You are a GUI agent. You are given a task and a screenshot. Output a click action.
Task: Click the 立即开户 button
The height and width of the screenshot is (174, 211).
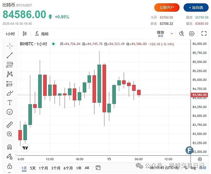[x=167, y=7]
